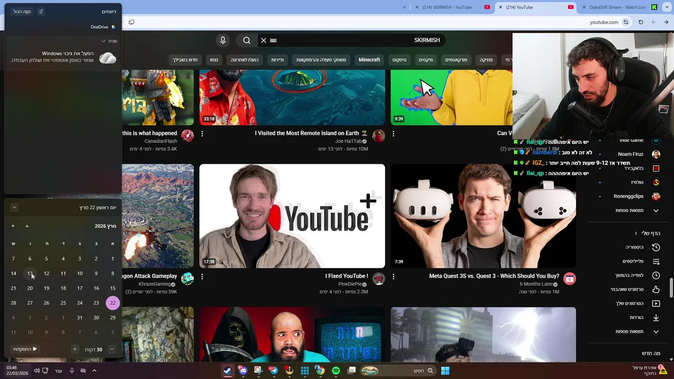Select the מוזיקה filter chip

pyautogui.click(x=486, y=60)
